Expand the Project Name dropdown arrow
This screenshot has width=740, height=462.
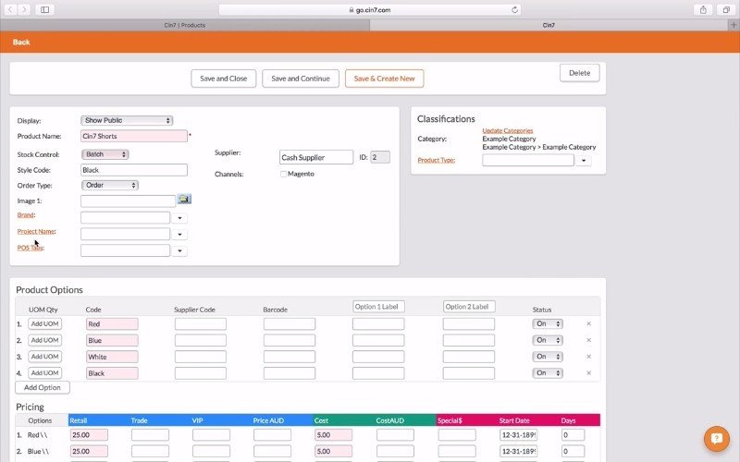[x=179, y=235]
